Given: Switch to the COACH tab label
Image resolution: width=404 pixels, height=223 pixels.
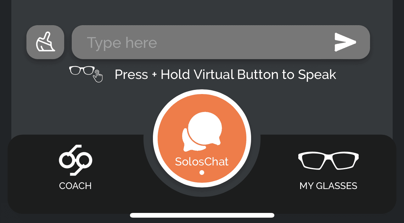Looking at the screenshot, I should pyautogui.click(x=75, y=186).
